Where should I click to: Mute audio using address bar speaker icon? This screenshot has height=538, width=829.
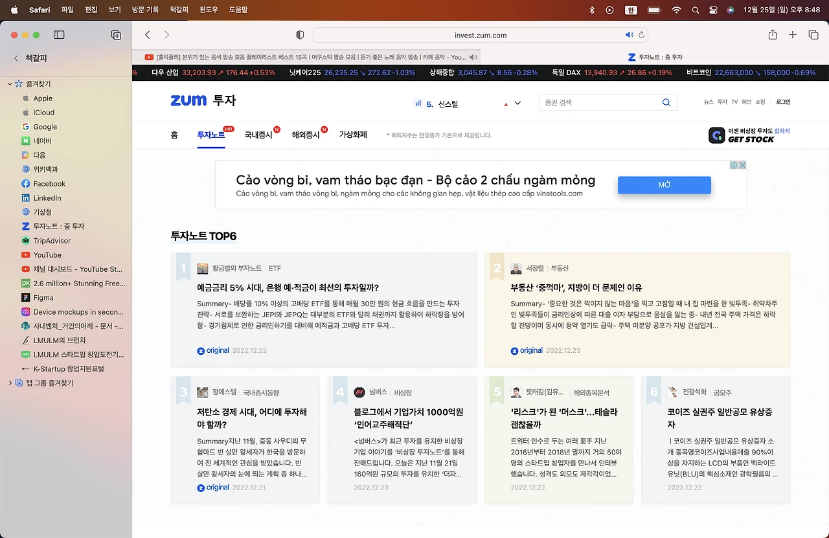(629, 35)
